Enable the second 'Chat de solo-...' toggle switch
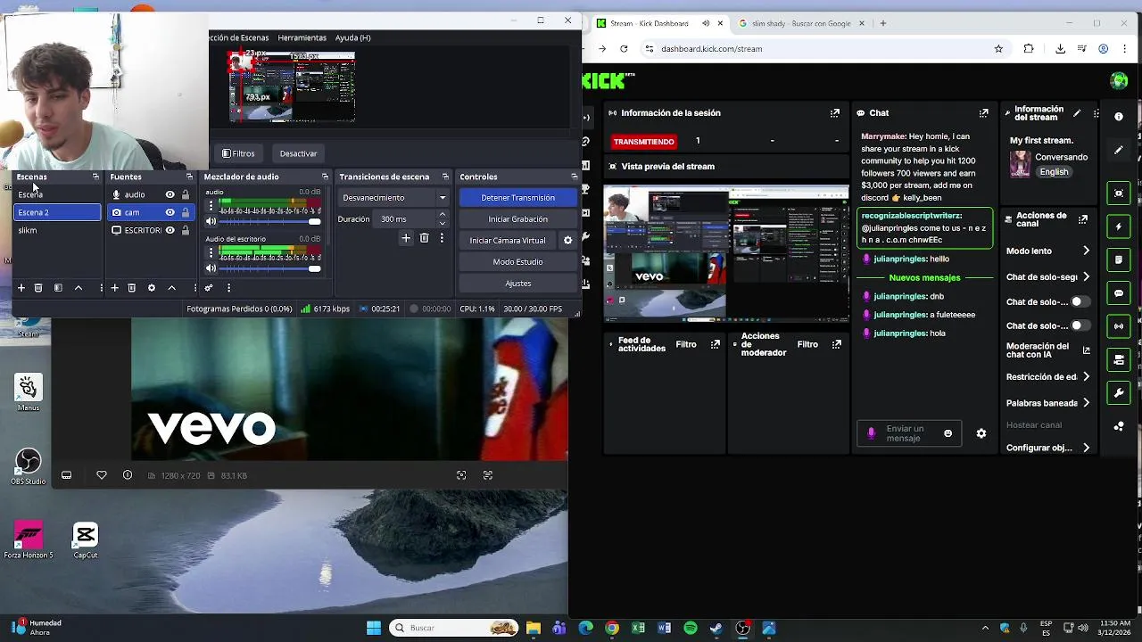This screenshot has width=1142, height=642. (1080, 325)
